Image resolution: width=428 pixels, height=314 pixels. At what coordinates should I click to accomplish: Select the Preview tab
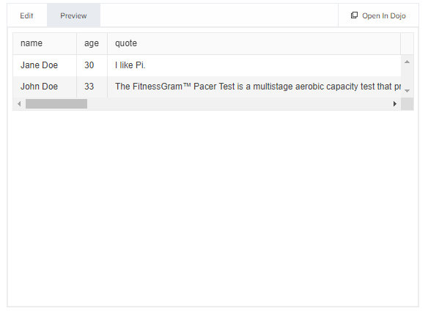(x=73, y=15)
